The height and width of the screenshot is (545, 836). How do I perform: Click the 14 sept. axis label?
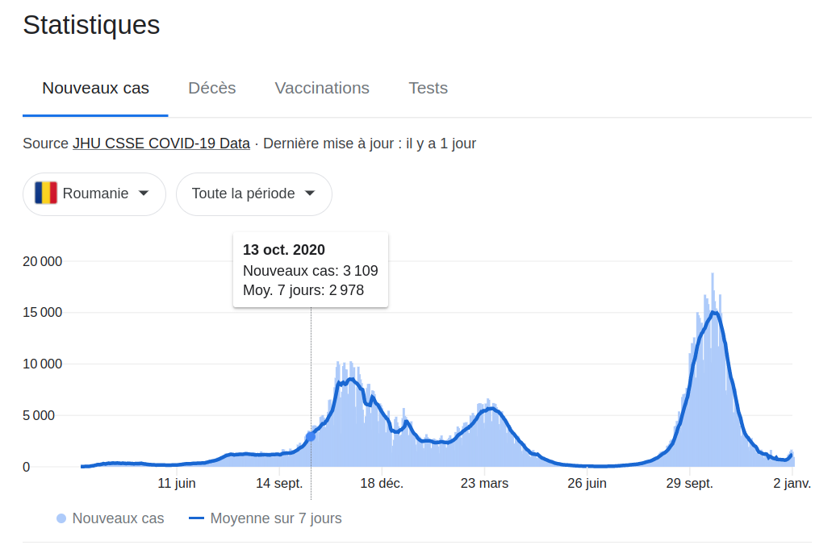[x=279, y=483]
